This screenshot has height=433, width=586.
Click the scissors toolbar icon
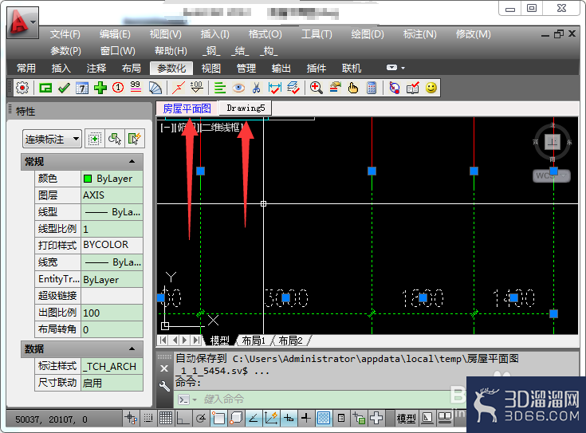coord(256,89)
